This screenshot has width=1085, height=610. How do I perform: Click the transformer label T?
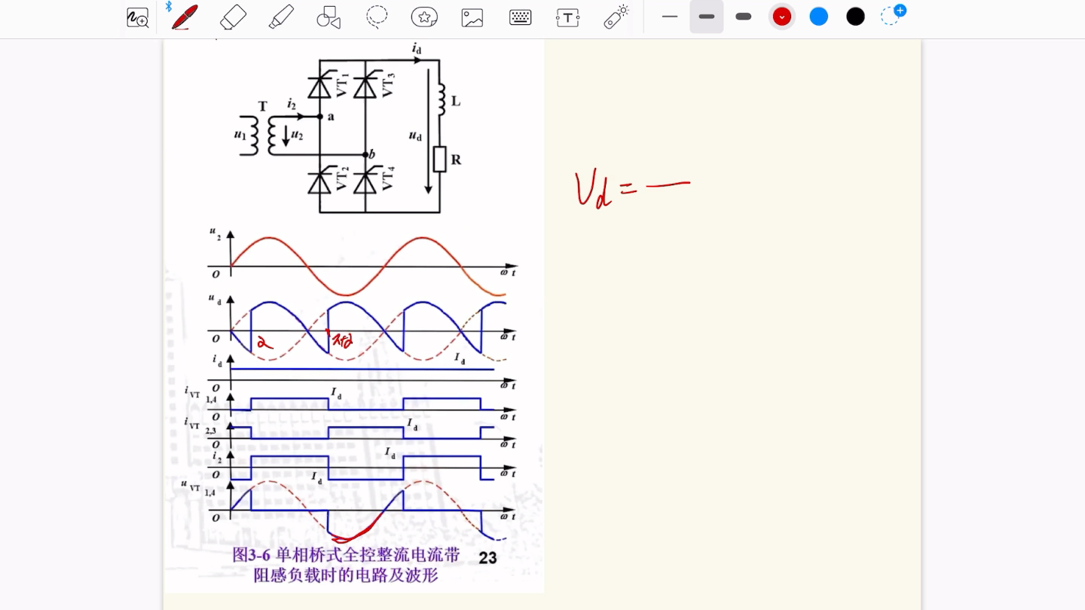(x=262, y=106)
